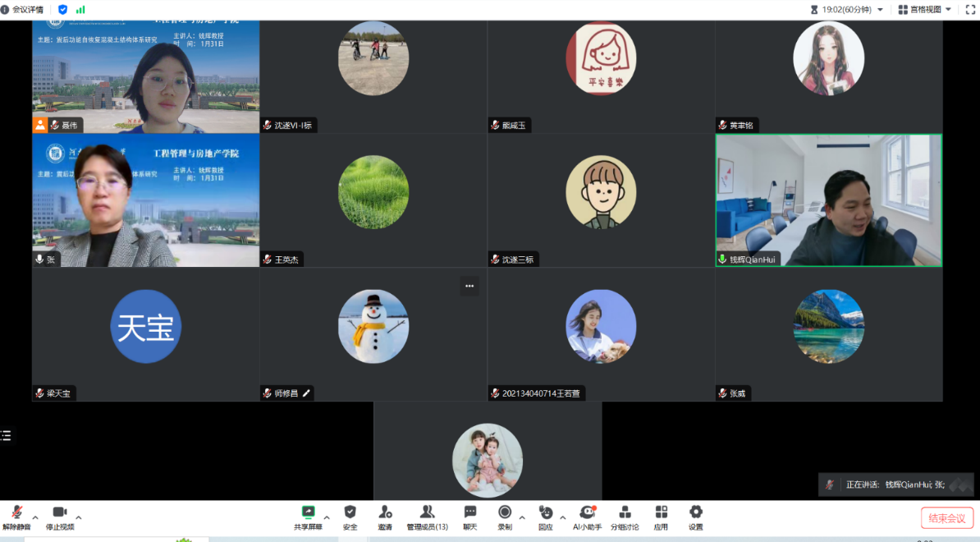Click the three-dots menu on 师修昌's tile
This screenshot has height=542, width=980.
[x=469, y=287]
